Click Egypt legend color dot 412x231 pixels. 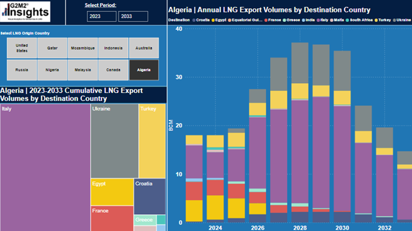coord(213,20)
